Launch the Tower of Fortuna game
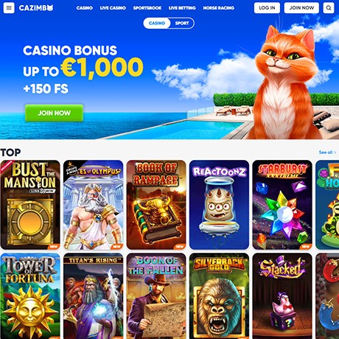339x339 pixels. point(30,296)
